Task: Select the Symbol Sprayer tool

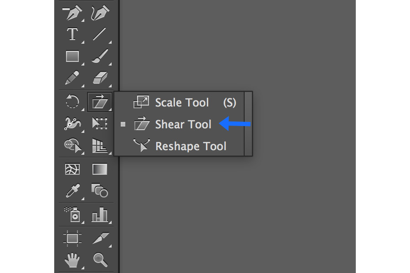Action: pos(72,214)
